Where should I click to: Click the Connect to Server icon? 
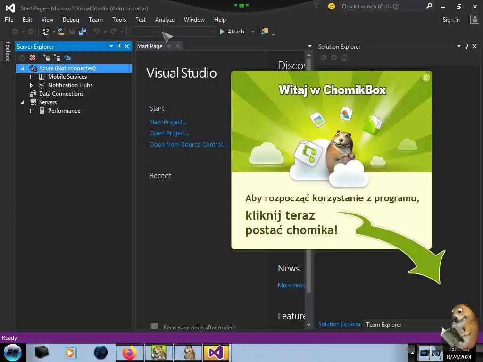tap(57, 58)
